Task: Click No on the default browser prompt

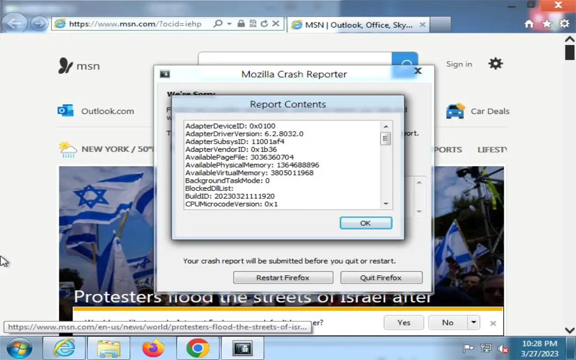Action: [x=447, y=322]
